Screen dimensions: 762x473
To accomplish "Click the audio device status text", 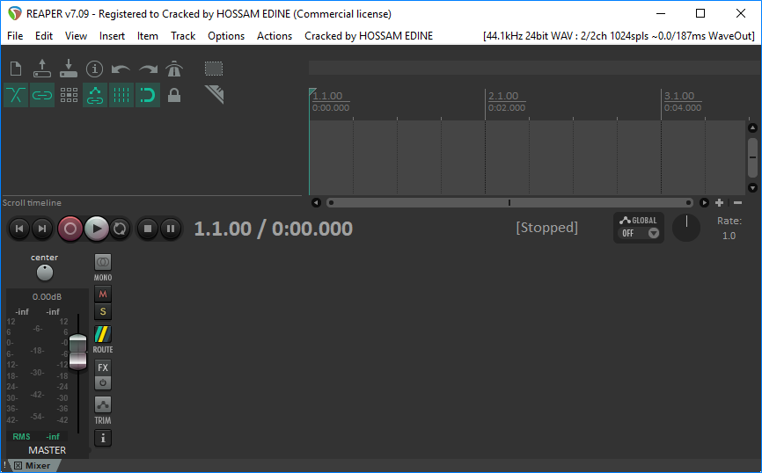I will point(619,36).
